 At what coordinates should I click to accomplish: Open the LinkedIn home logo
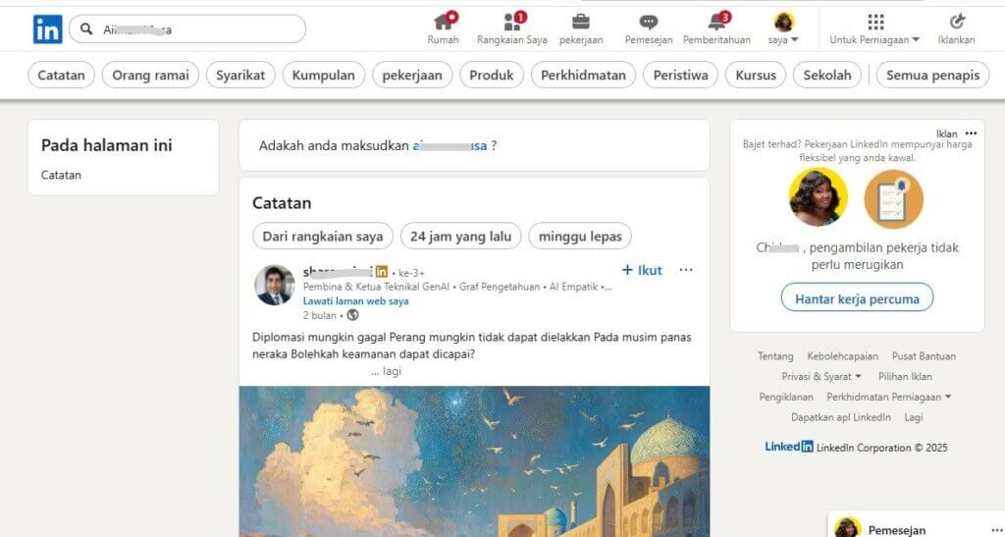(x=47, y=29)
